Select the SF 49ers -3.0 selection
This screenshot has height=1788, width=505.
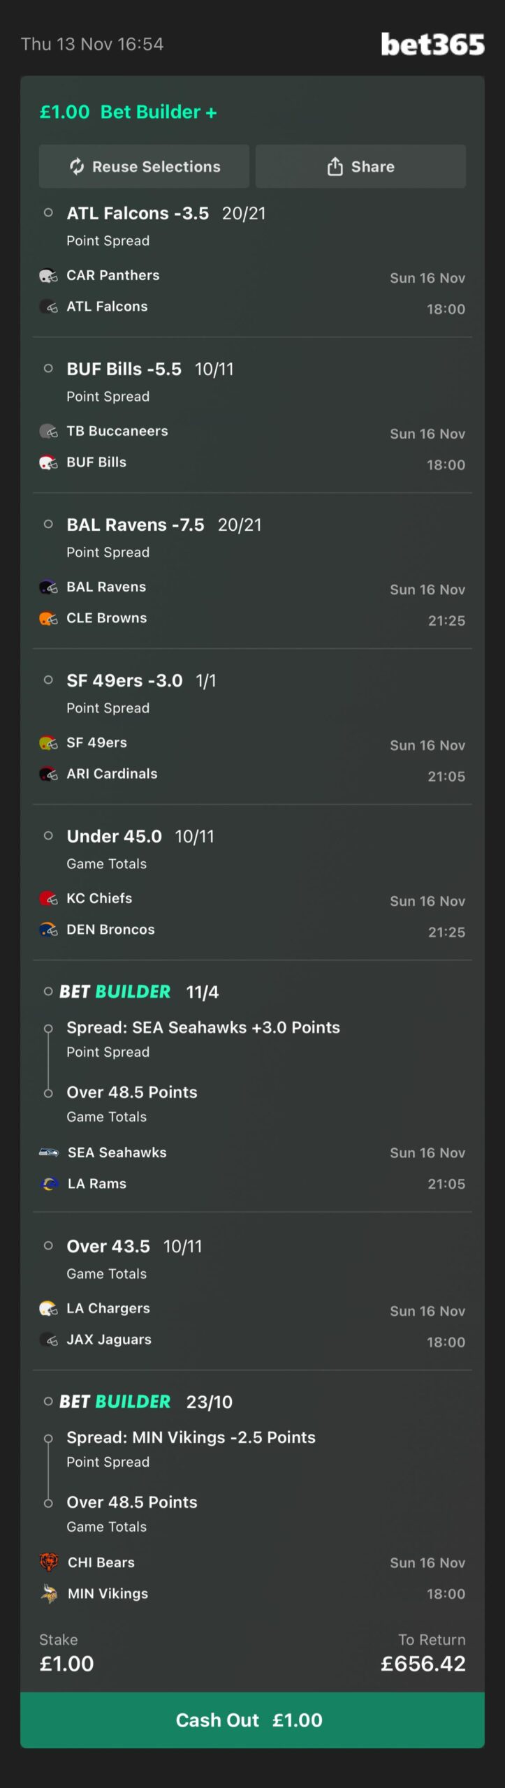point(124,680)
